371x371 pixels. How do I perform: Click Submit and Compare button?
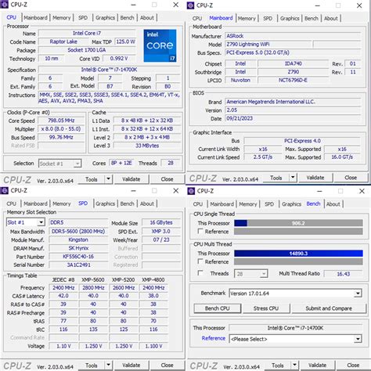click(x=329, y=308)
